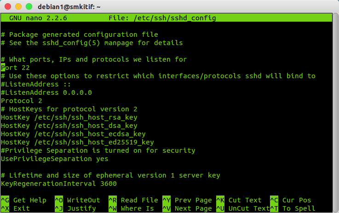Click the ^G Get Help shortcut
This screenshot has height=213, width=339.
[x=24, y=200]
